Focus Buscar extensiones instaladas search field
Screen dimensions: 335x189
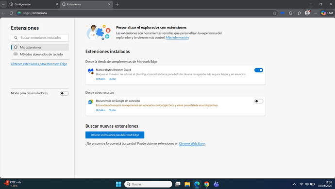point(40,37)
